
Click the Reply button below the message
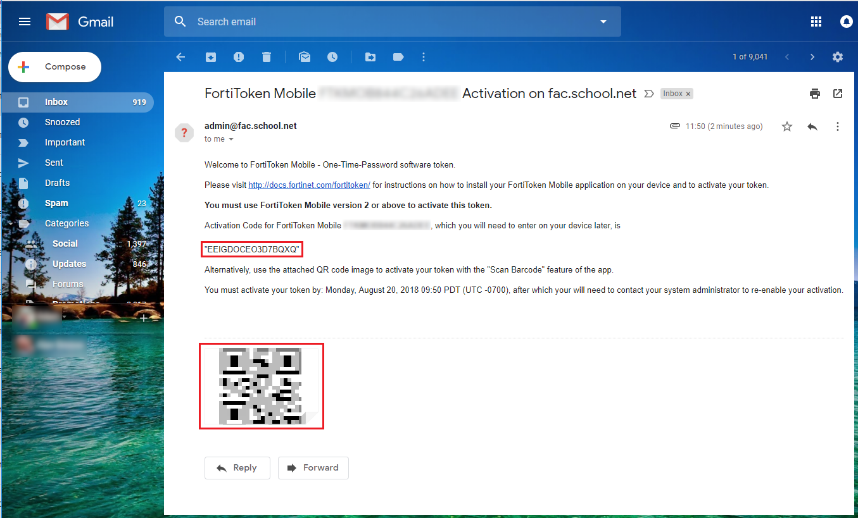tap(237, 468)
